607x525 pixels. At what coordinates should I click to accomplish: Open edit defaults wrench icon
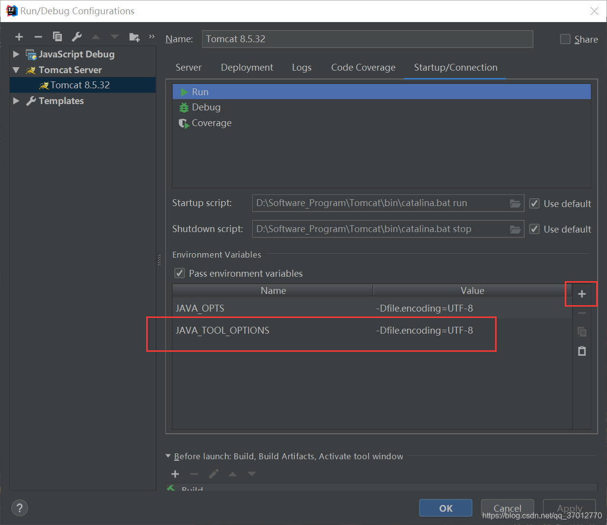pyautogui.click(x=77, y=37)
